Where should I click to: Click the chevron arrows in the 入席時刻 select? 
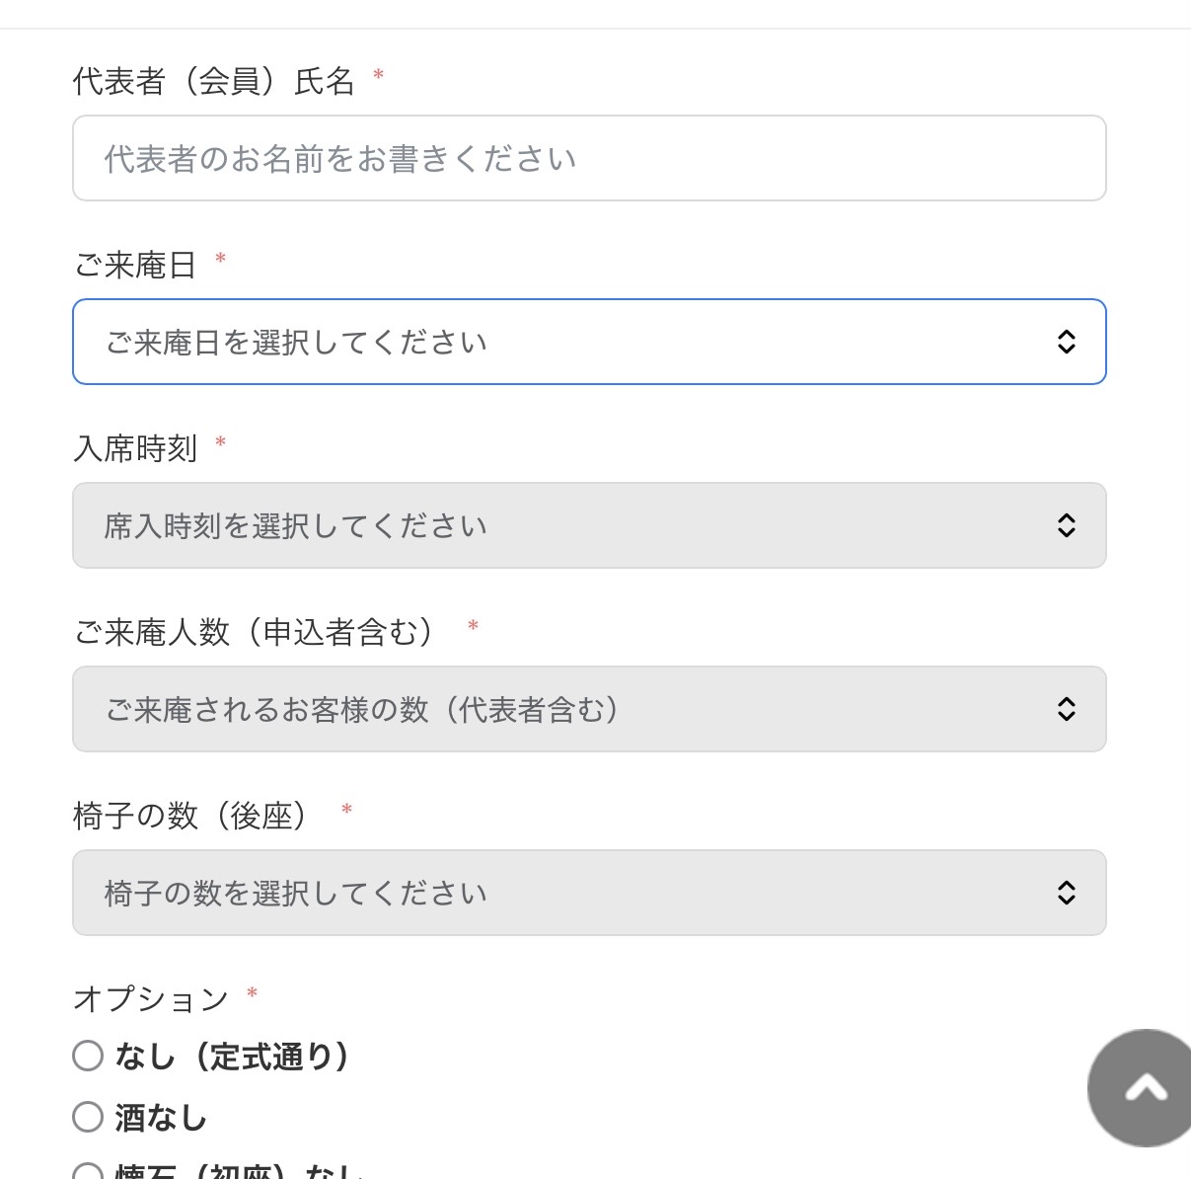tap(1066, 525)
